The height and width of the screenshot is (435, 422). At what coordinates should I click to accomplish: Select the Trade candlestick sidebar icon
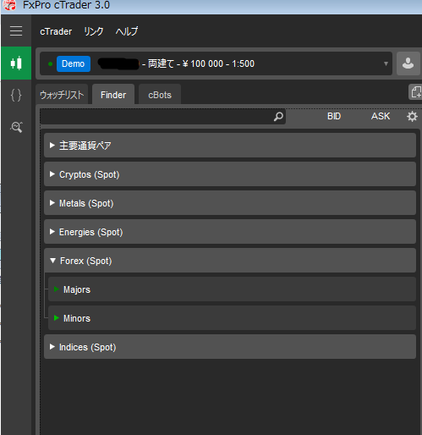click(16, 63)
